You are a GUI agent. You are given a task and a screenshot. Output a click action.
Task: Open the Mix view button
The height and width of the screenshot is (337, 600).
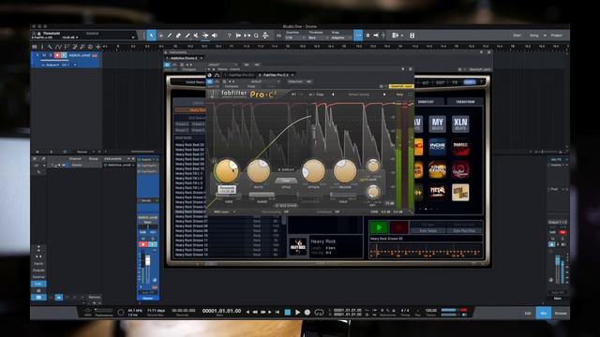[544, 314]
